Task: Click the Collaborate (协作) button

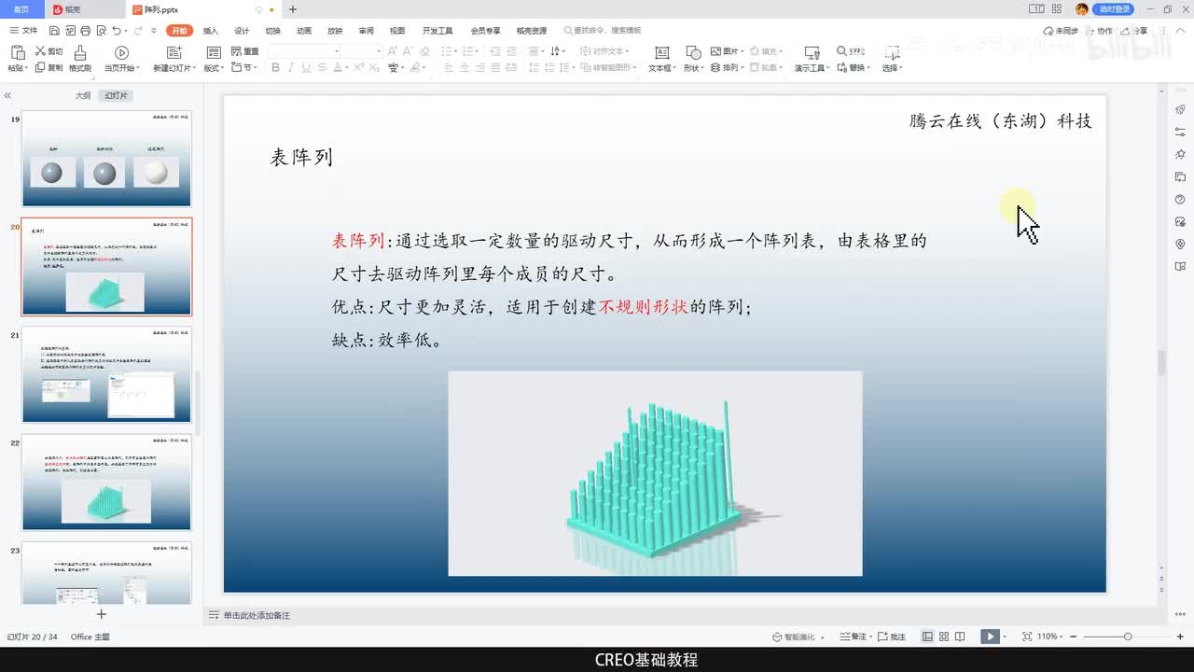Action: point(1099,31)
